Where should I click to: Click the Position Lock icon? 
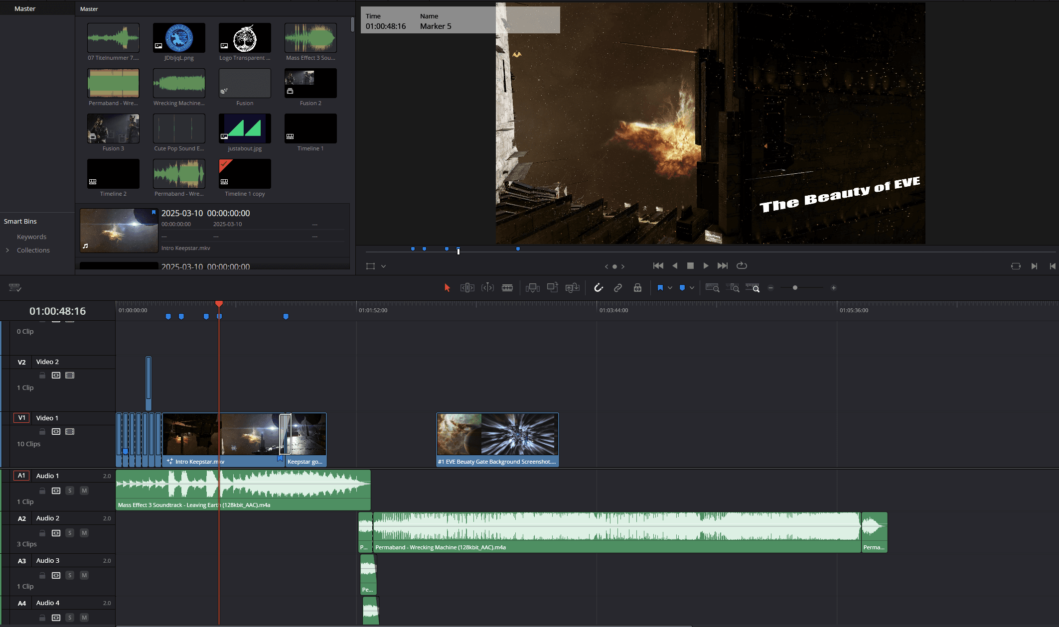(637, 288)
